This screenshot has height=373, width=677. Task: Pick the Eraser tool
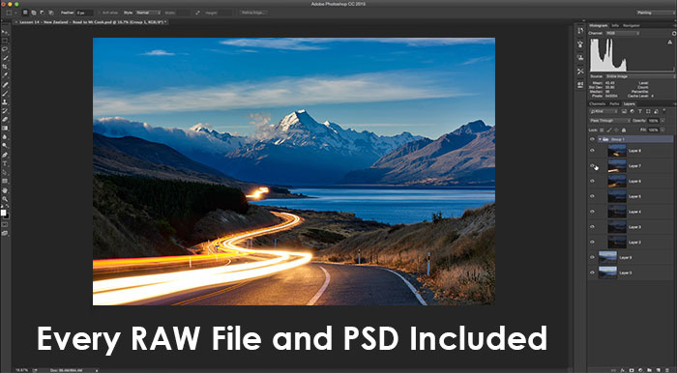click(5, 120)
